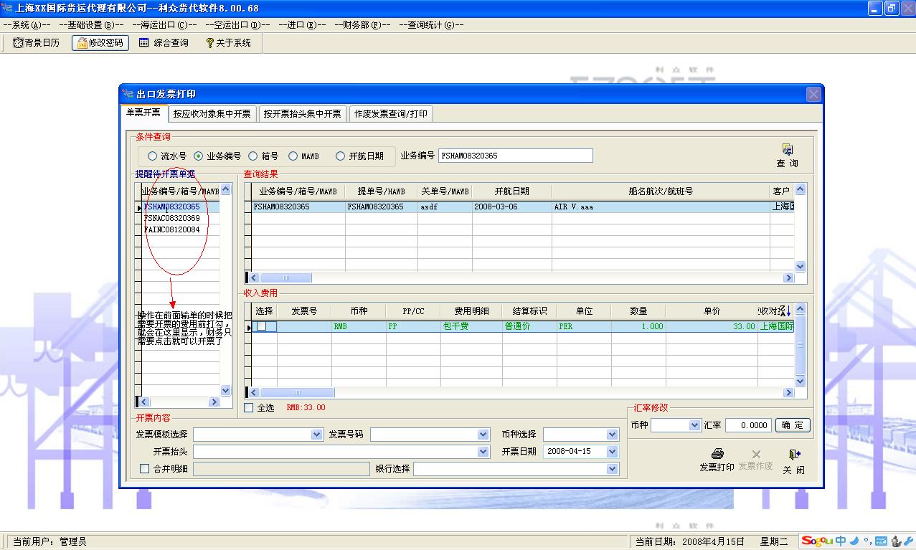Close the 出口发票打印 dialog with X
The image size is (916, 550).
[813, 94]
